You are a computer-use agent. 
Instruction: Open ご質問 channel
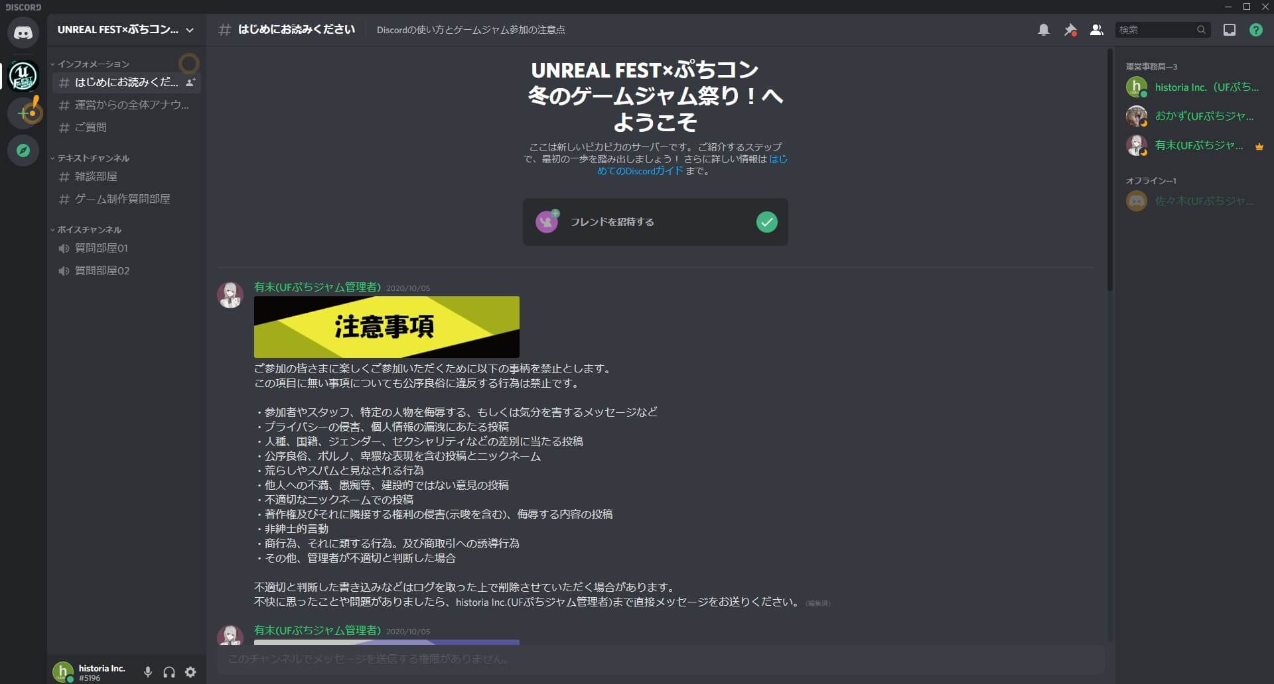pyautogui.click(x=126, y=127)
